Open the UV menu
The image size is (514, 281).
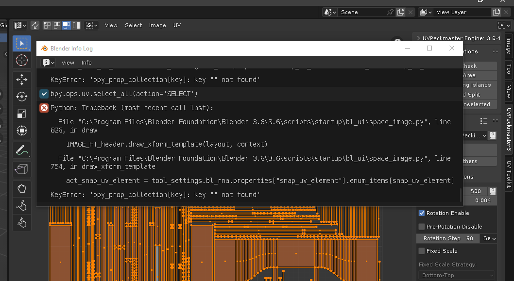(x=177, y=25)
